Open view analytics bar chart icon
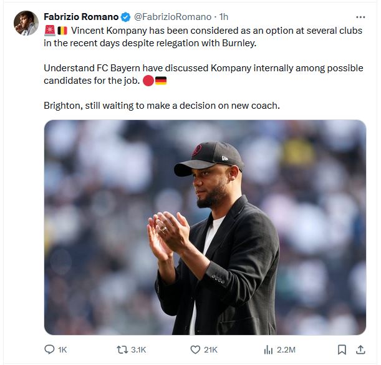Screen dimensions: 381x365 point(268,350)
